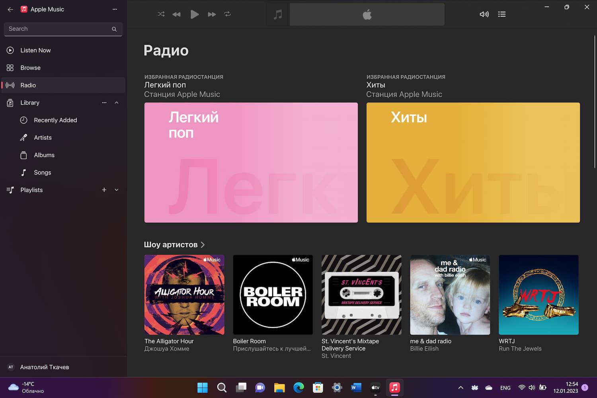Click the Billie Eilish artist link
The width and height of the screenshot is (597, 398).
tap(424, 349)
